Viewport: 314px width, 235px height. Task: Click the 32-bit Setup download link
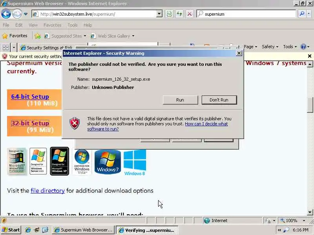(30, 123)
